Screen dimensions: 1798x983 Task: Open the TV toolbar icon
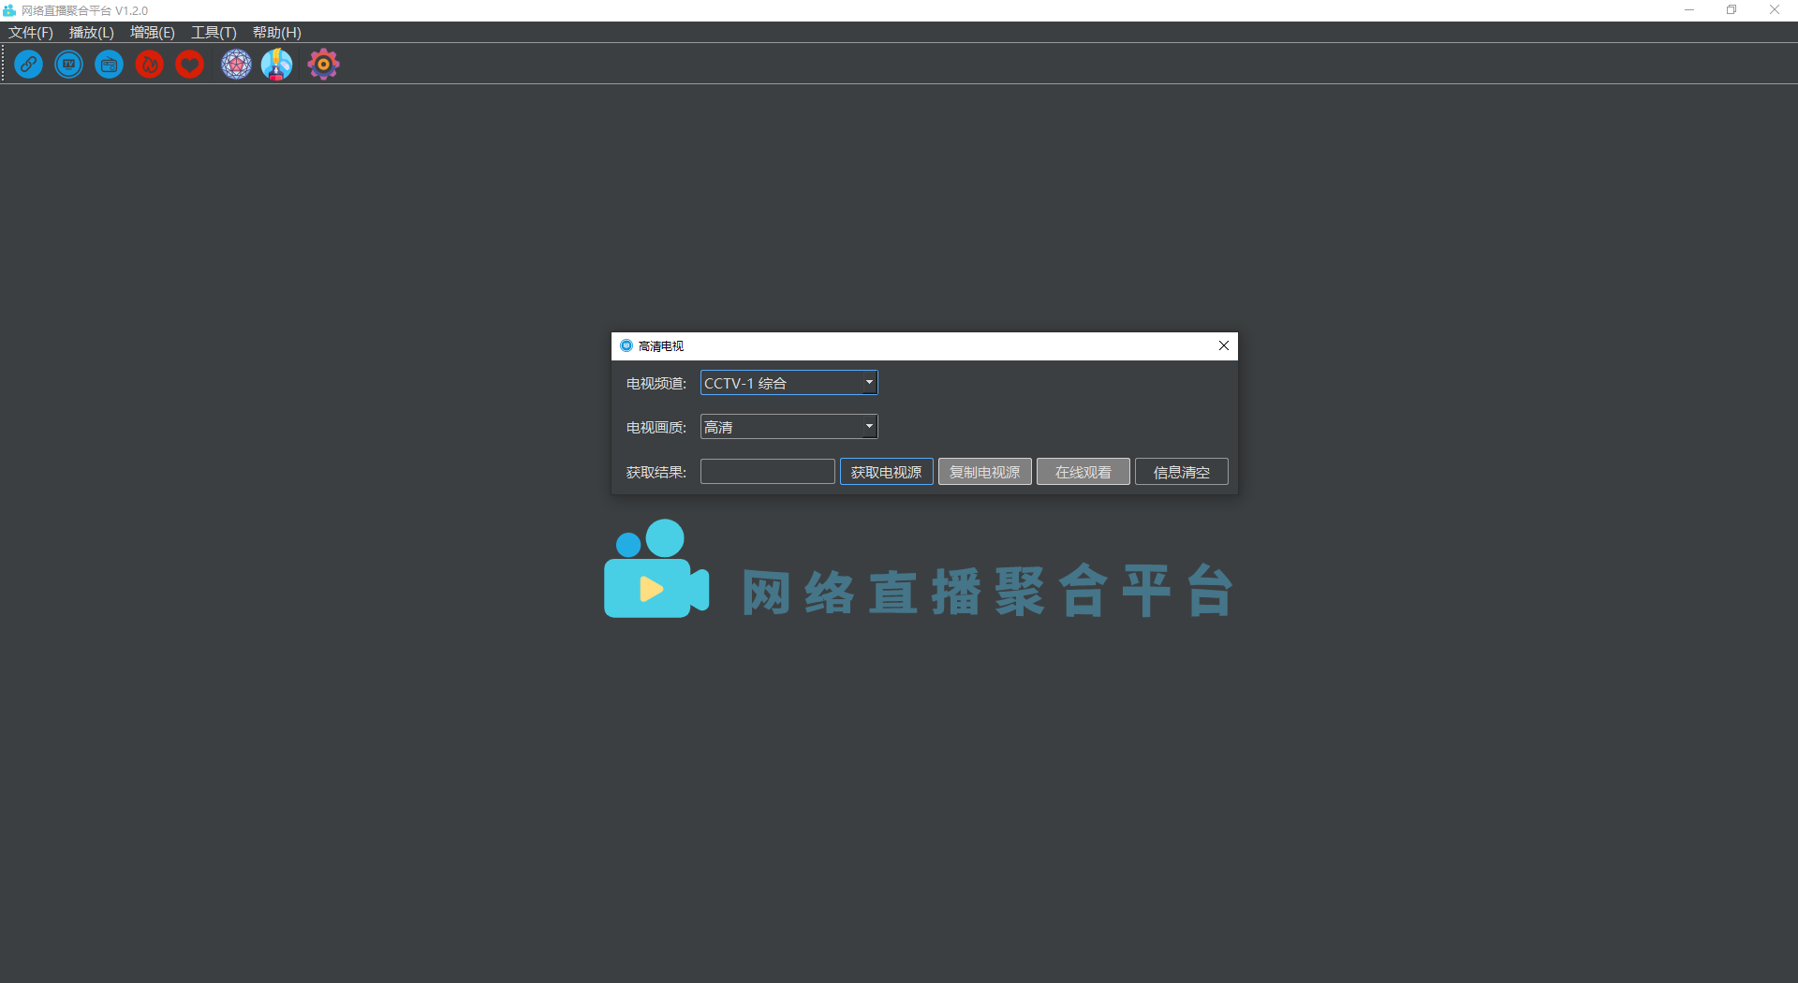(x=69, y=65)
